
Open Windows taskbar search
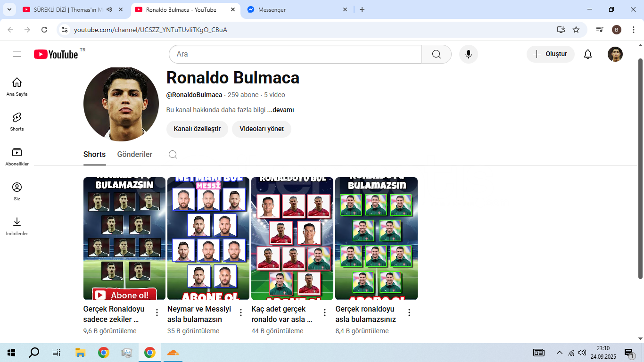(x=34, y=353)
